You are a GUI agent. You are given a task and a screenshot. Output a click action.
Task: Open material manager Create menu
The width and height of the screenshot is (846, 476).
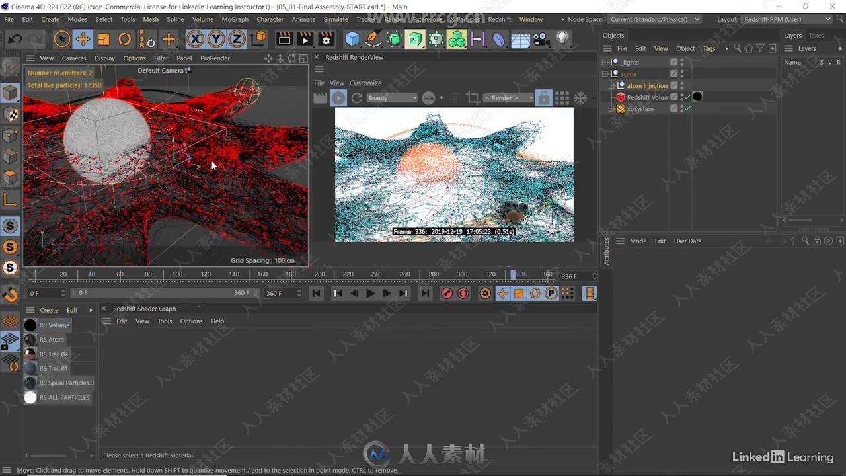(x=49, y=310)
